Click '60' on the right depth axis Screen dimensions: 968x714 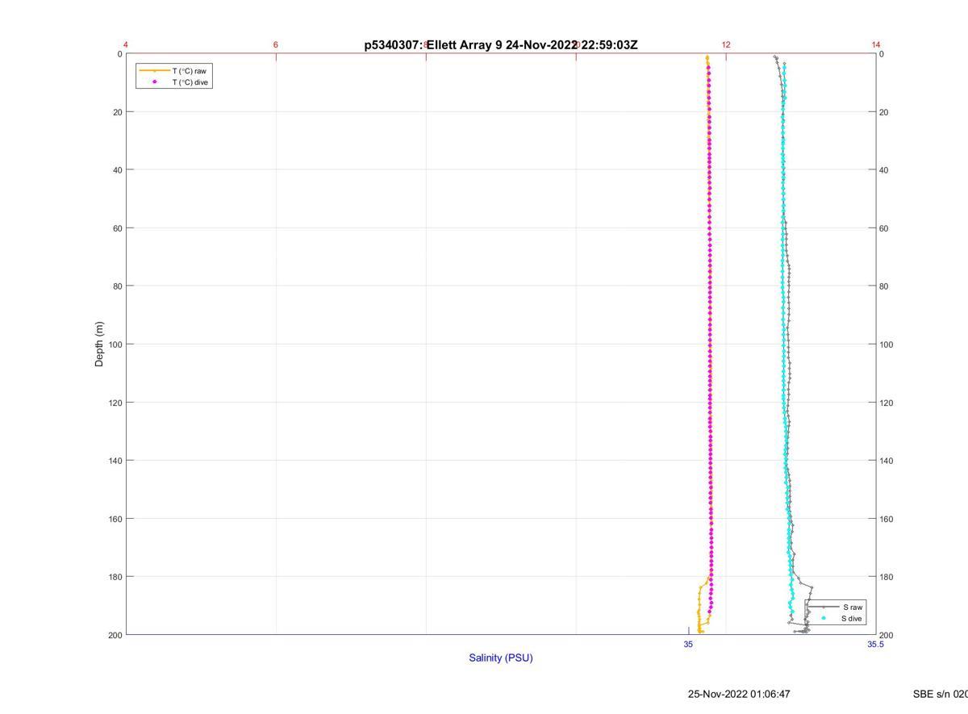coord(883,228)
